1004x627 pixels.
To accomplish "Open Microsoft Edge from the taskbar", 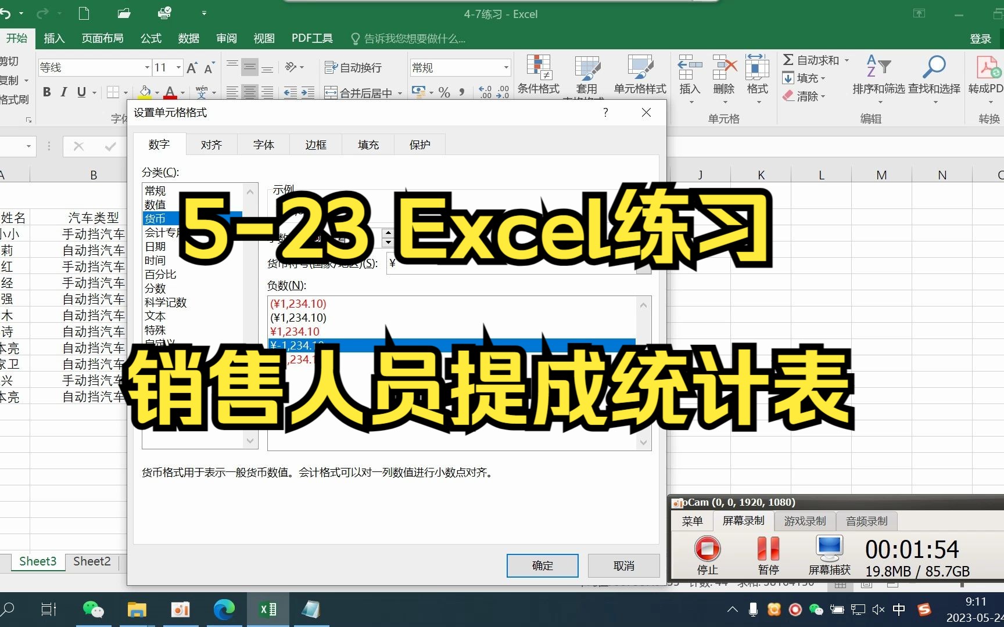I will pyautogui.click(x=224, y=610).
